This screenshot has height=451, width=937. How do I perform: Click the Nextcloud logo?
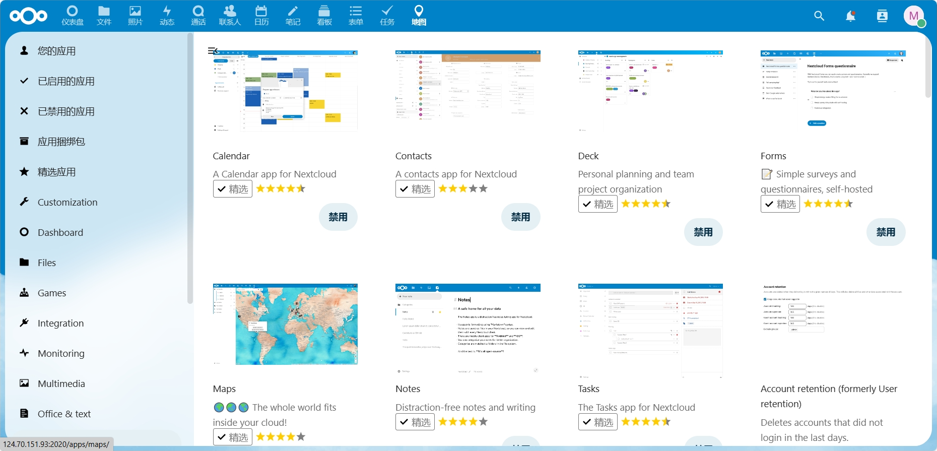click(x=29, y=16)
